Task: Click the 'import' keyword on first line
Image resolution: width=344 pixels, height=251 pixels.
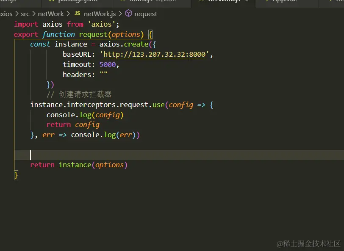Action: pos(26,24)
